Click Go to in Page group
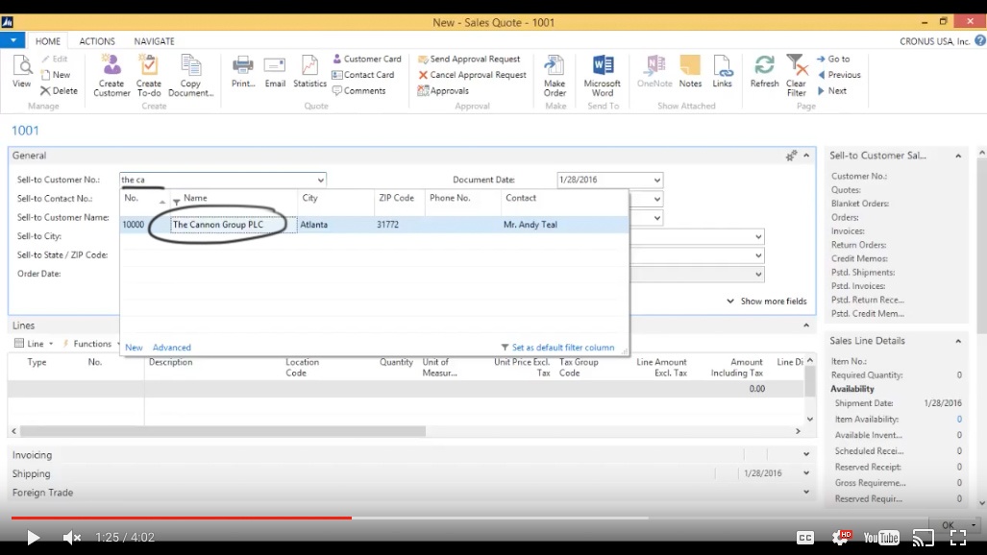The image size is (987, 555). pyautogui.click(x=833, y=59)
